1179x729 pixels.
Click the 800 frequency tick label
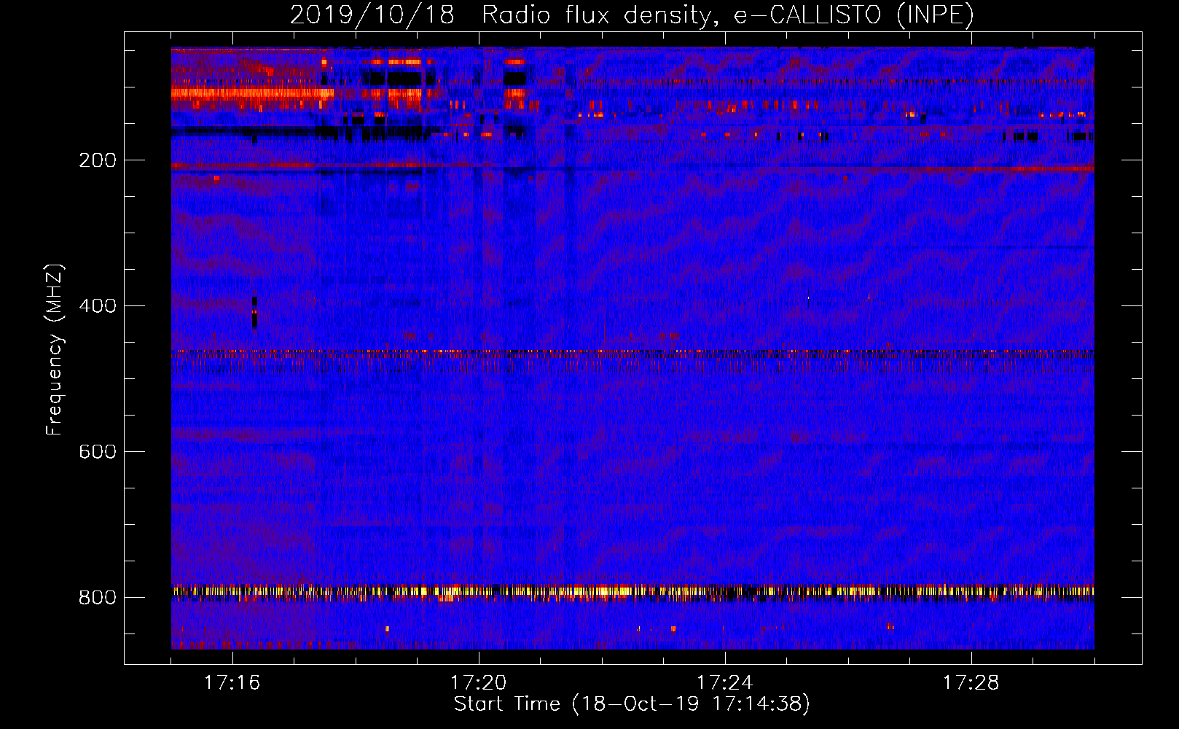(98, 598)
